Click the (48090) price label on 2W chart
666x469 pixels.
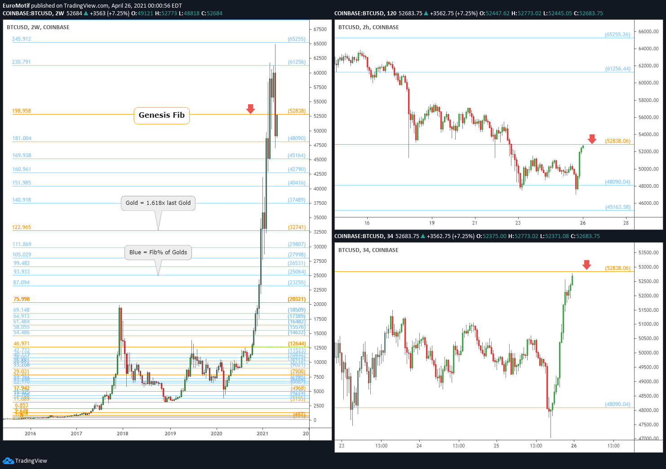[297, 138]
